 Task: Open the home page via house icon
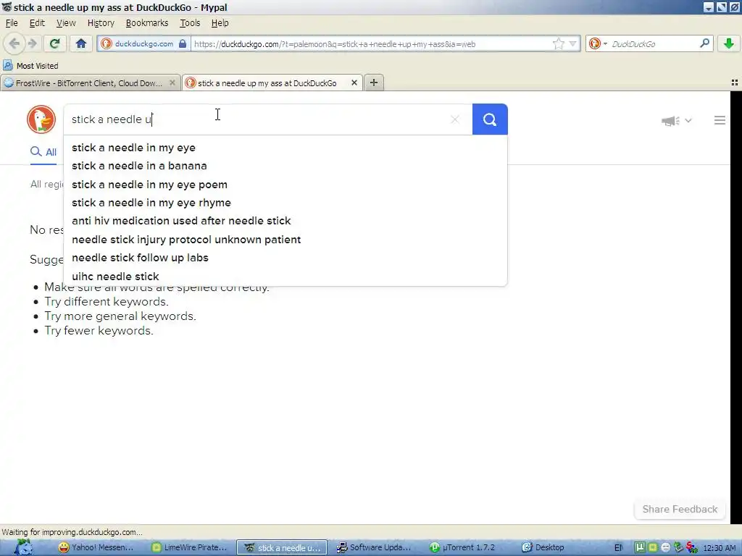81,44
